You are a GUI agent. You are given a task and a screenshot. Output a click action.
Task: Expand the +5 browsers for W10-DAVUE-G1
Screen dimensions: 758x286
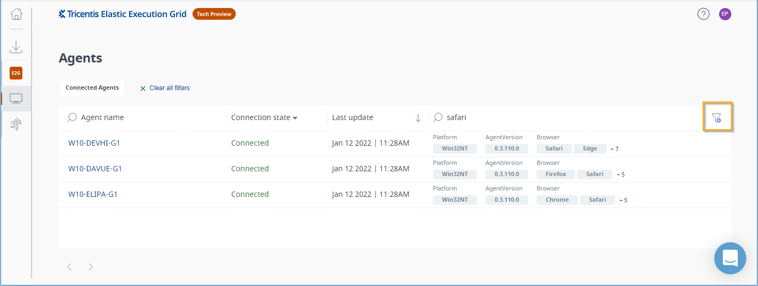[621, 174]
